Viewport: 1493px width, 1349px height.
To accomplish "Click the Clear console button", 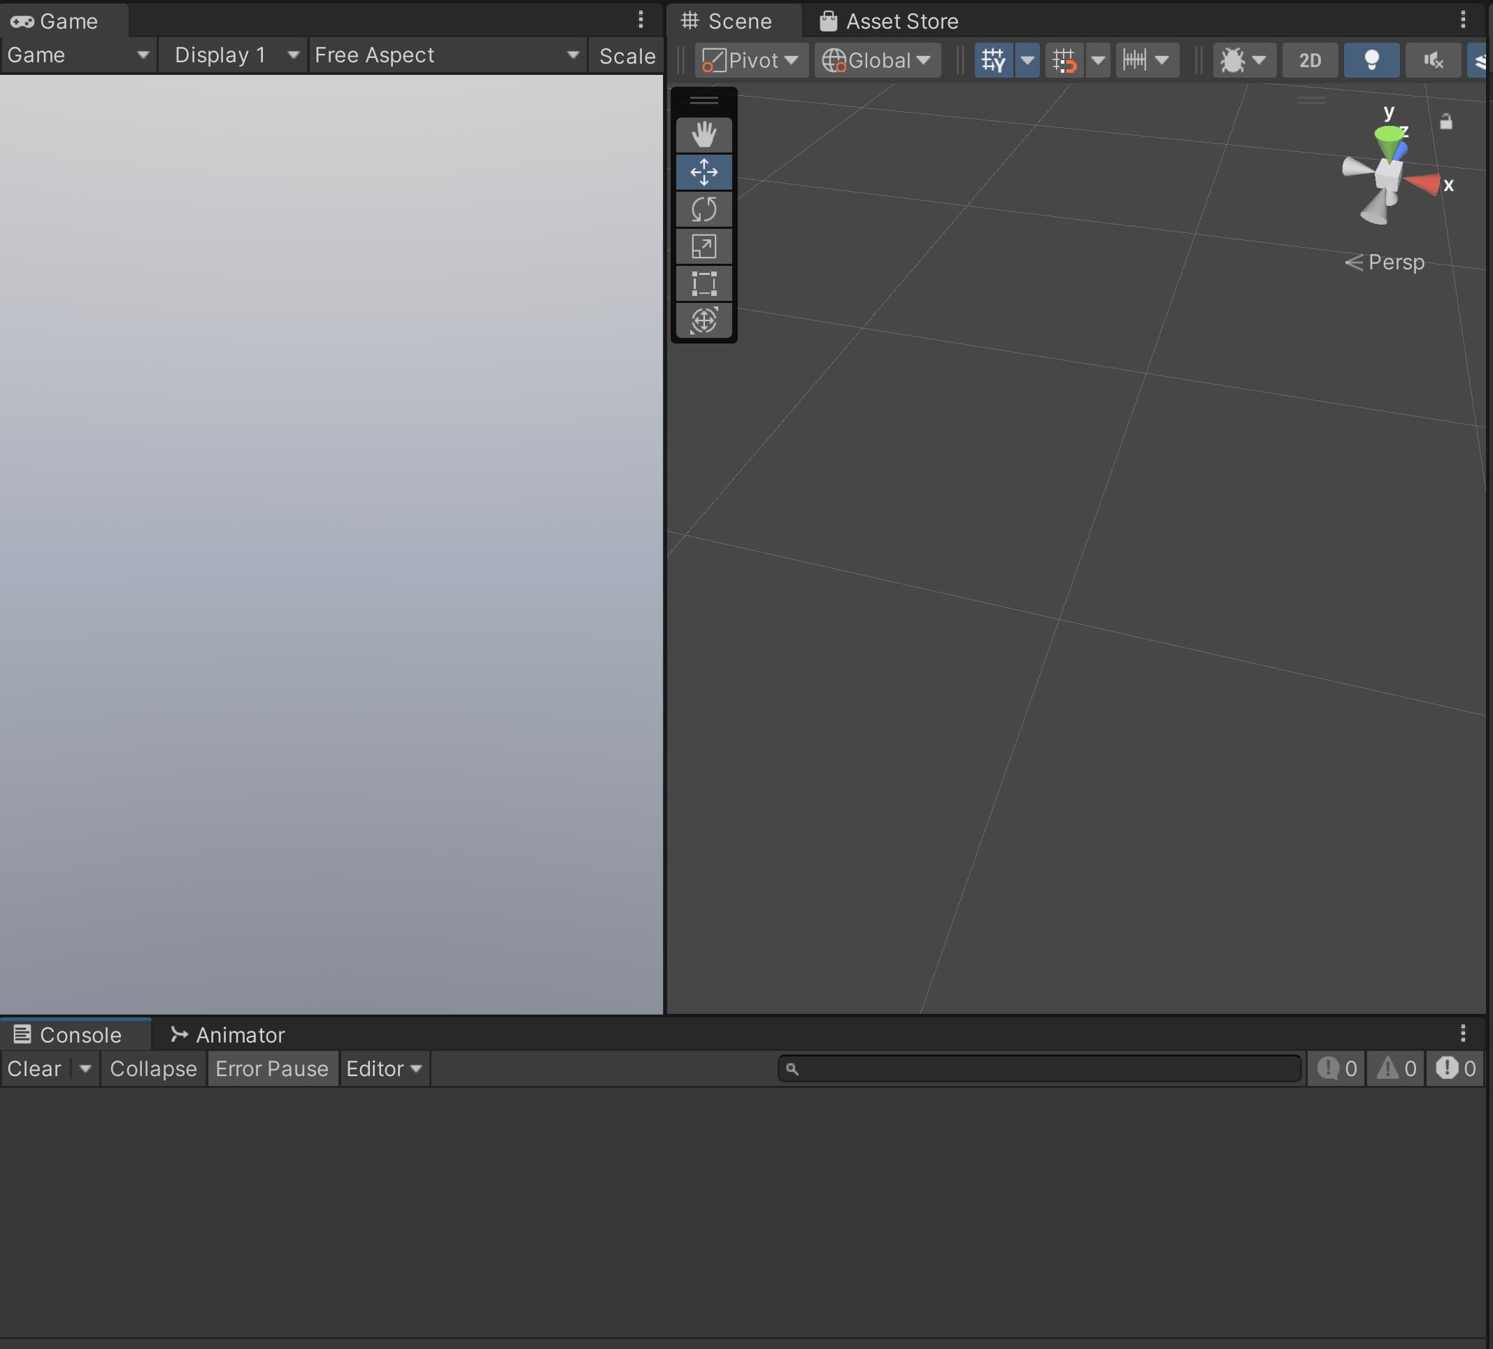I will tap(34, 1069).
